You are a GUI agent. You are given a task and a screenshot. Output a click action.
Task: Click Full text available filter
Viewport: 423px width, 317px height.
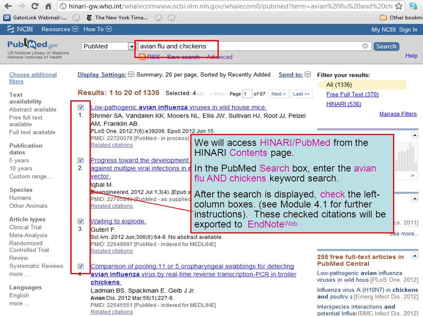pyautogui.click(x=32, y=132)
